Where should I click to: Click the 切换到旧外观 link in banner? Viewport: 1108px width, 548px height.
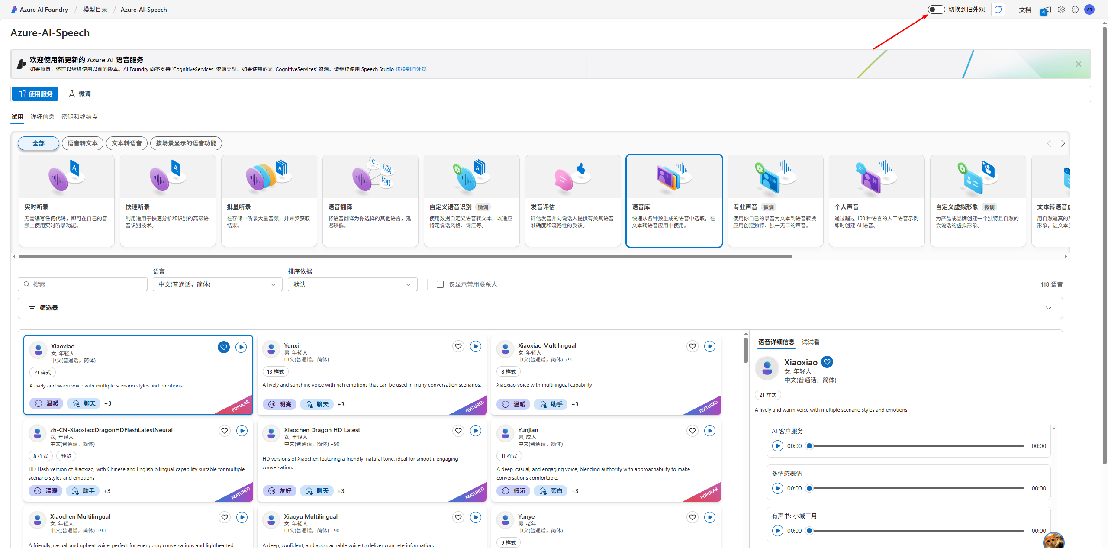click(411, 69)
